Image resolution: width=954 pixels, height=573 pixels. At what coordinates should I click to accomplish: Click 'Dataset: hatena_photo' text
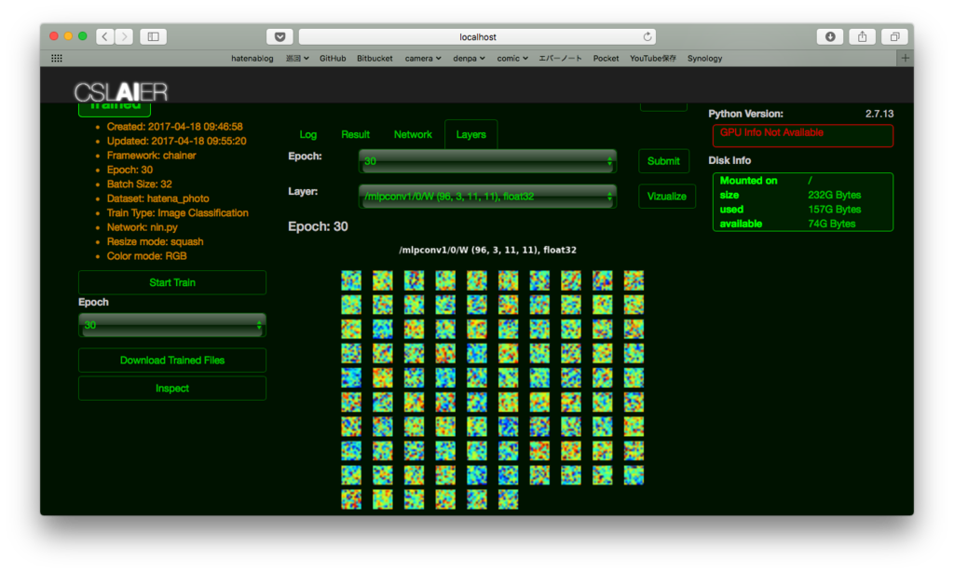point(157,198)
